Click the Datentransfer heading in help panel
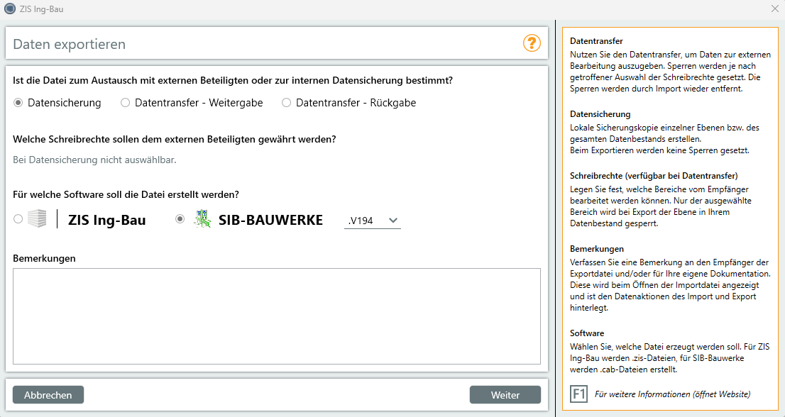The height and width of the screenshot is (417, 785). [x=596, y=41]
